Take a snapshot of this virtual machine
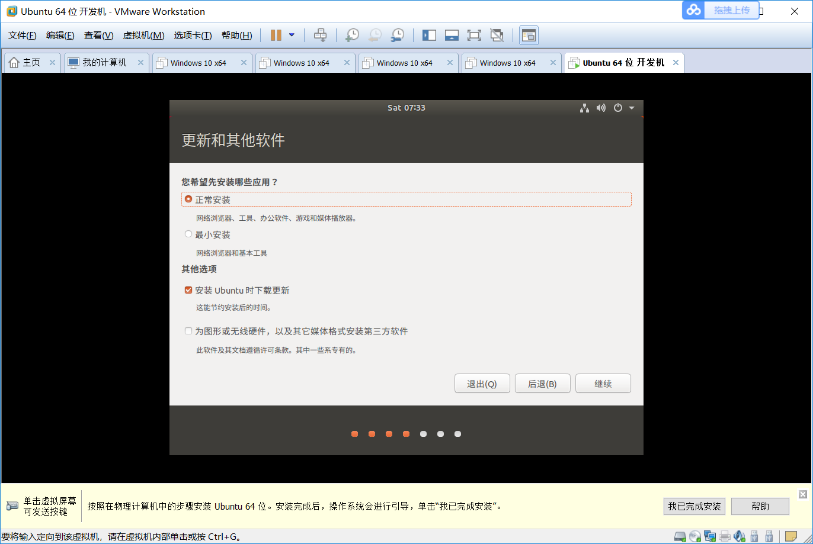This screenshot has height=544, width=813. click(x=352, y=36)
